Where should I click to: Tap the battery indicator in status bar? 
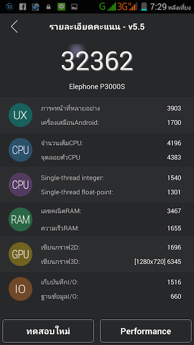144,6
